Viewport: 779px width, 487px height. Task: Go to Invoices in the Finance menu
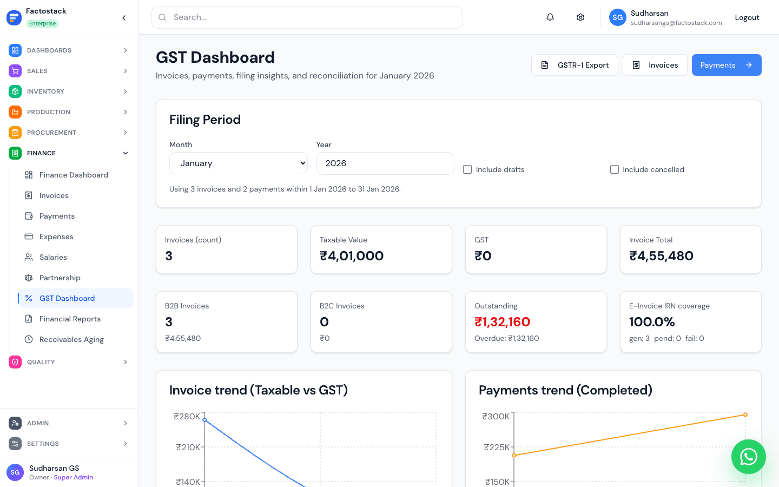pos(76,195)
